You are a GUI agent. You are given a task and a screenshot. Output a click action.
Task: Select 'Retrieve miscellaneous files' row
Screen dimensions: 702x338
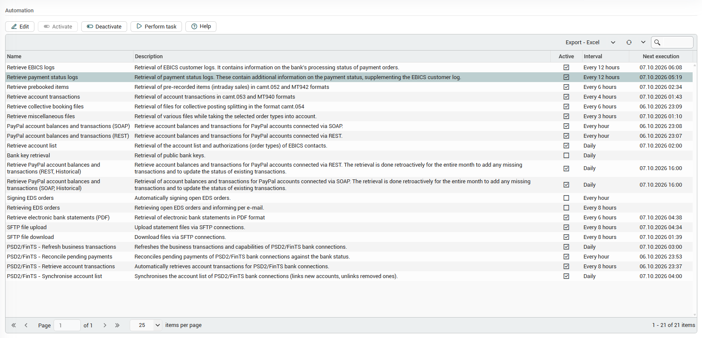(x=349, y=116)
